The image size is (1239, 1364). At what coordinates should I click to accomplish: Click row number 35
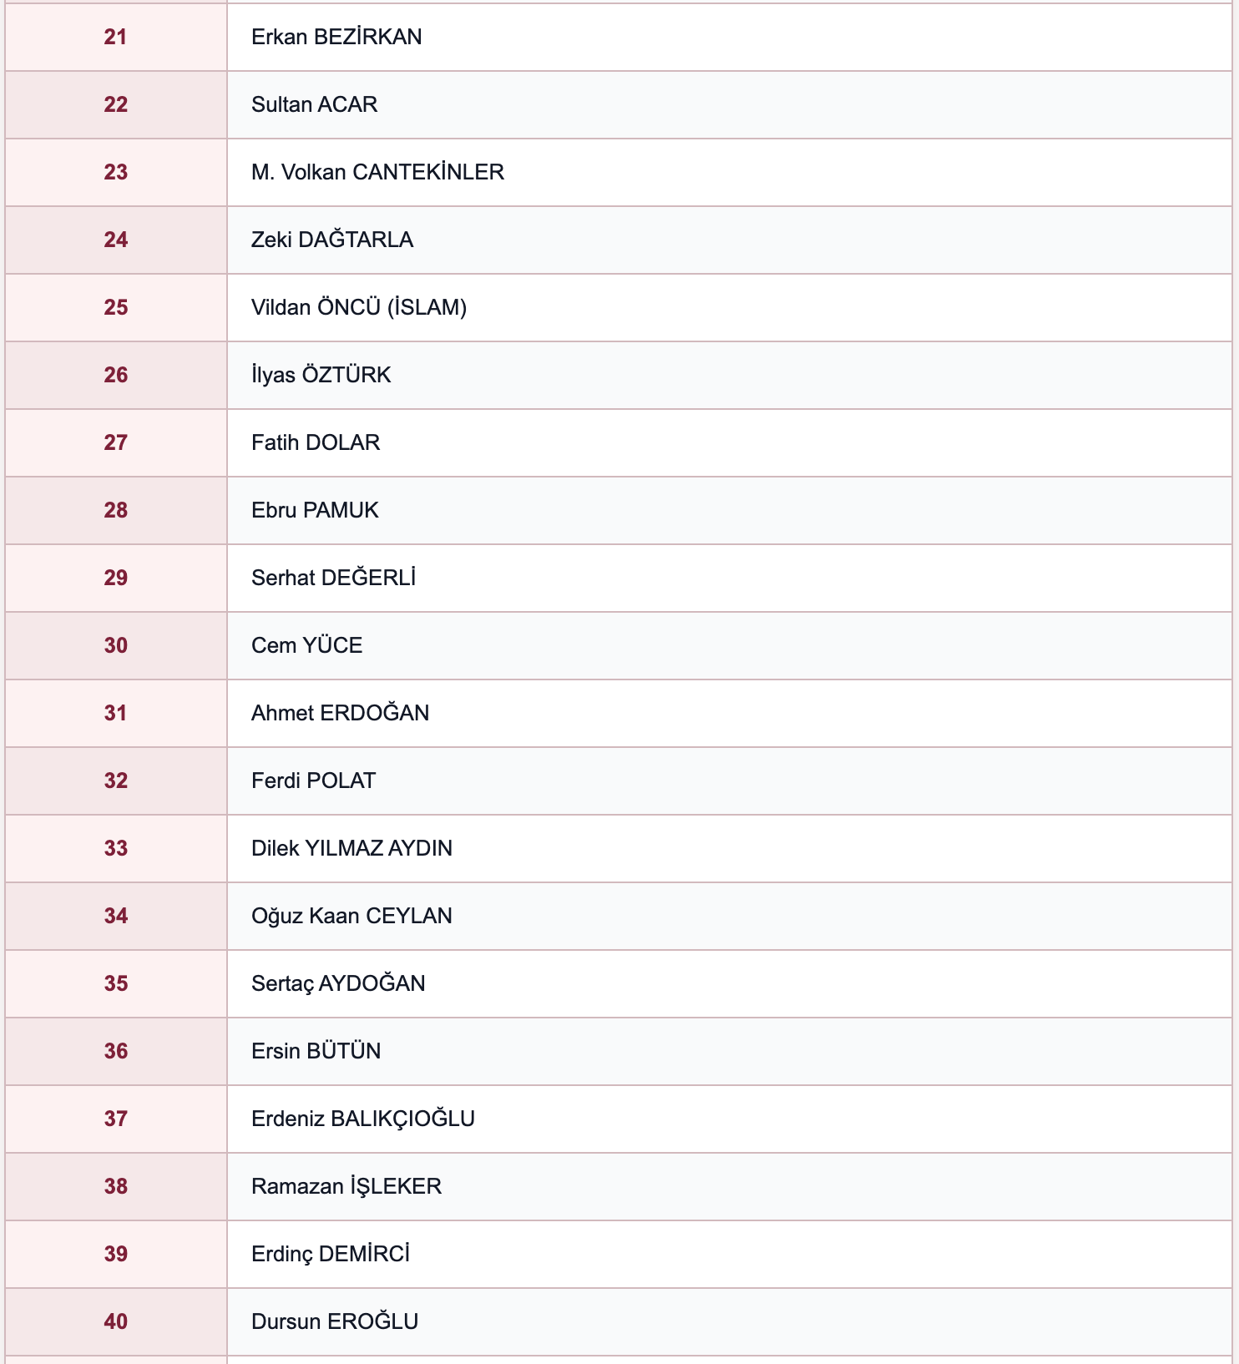[x=116, y=983]
